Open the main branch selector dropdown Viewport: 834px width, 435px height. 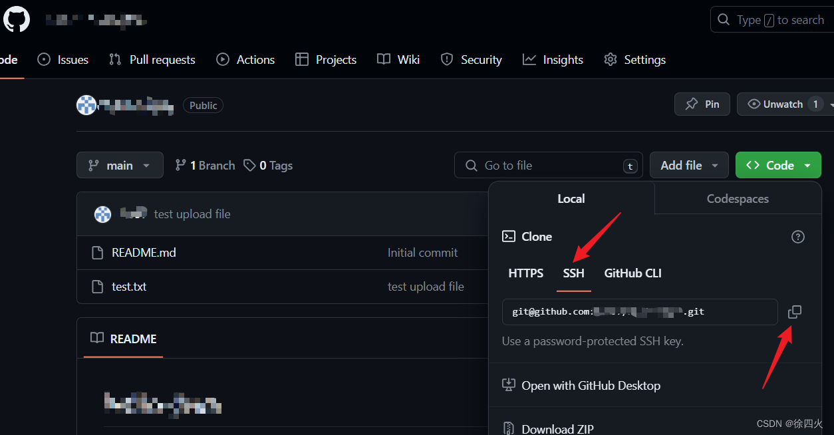[x=120, y=165]
